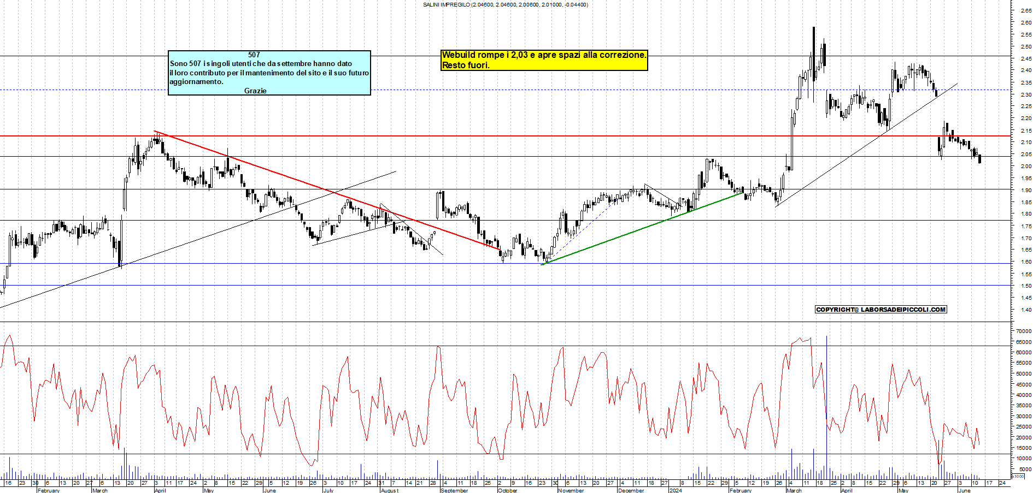The image size is (1033, 493).
Task: Click the COPYRIGHT LABORSADEIPICCOLI.COM label
Action: point(881,310)
